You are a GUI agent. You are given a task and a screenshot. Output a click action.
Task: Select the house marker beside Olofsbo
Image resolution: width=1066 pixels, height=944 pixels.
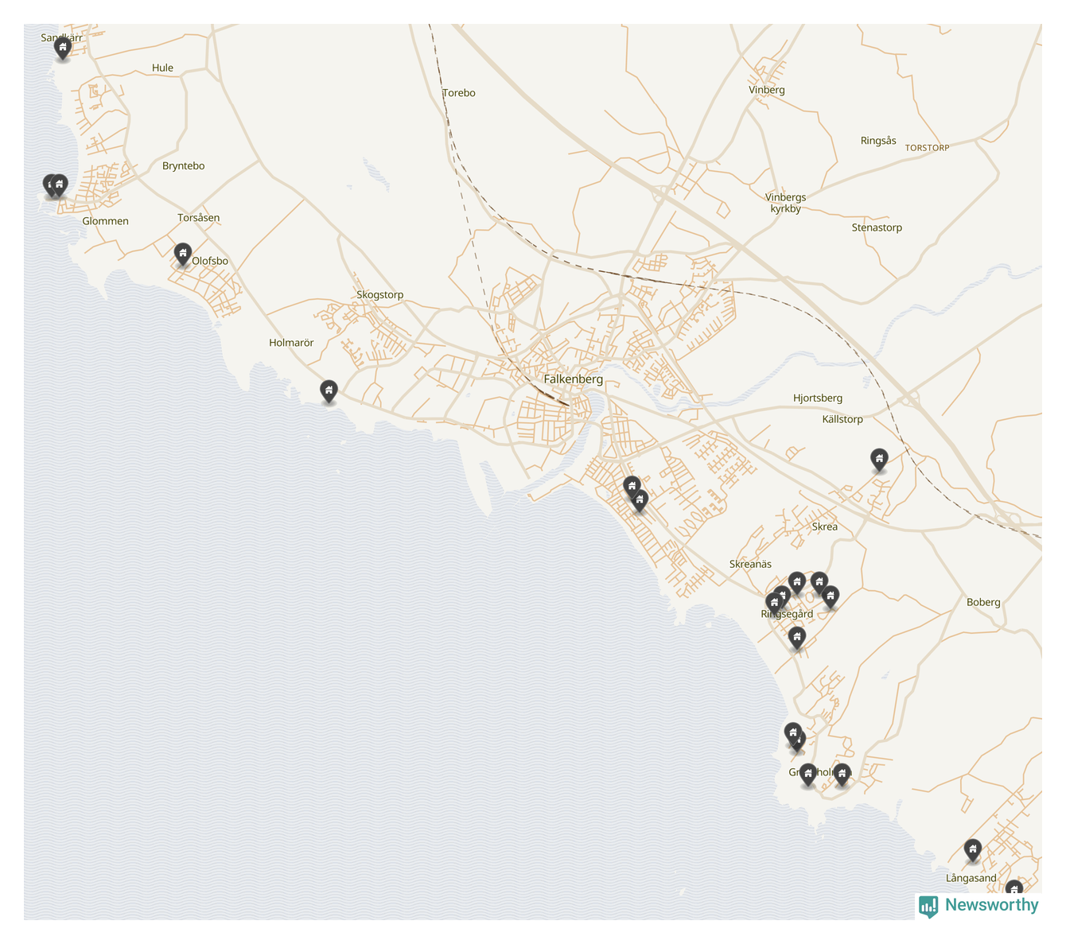click(183, 254)
